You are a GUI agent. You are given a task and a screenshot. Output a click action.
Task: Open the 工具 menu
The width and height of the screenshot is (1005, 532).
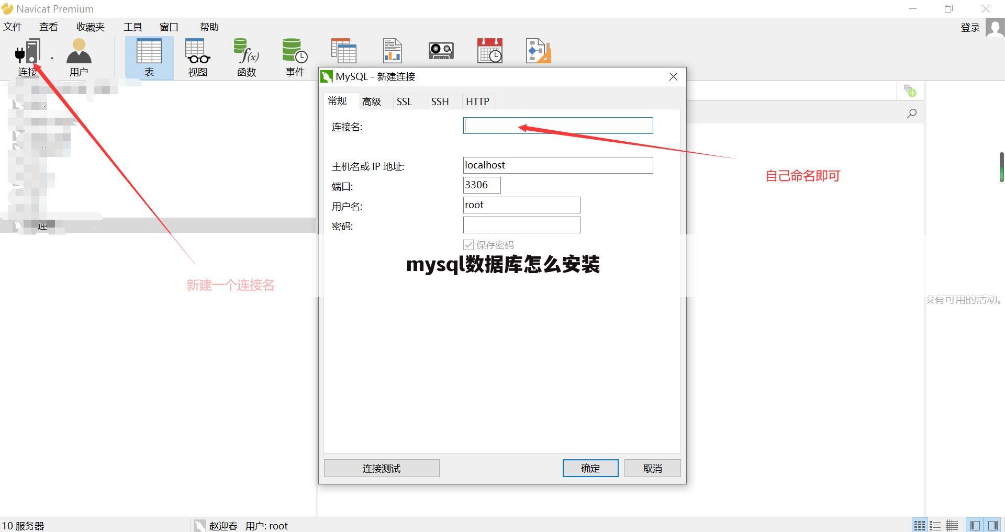point(133,27)
